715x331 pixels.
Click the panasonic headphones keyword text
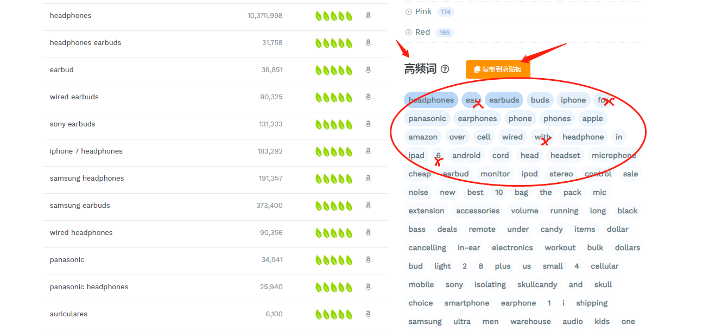coord(89,287)
